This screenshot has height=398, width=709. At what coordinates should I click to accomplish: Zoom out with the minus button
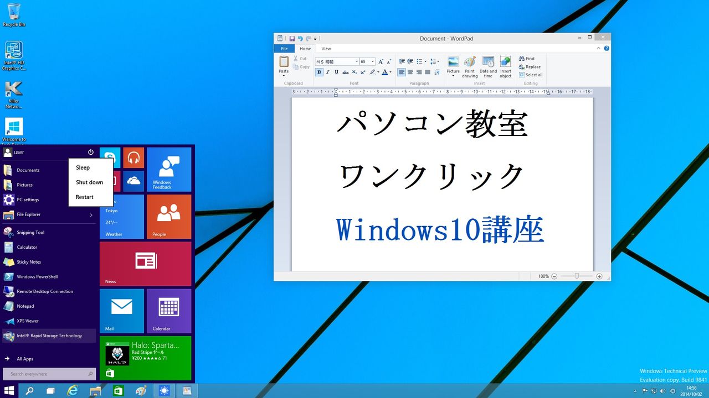(x=554, y=276)
